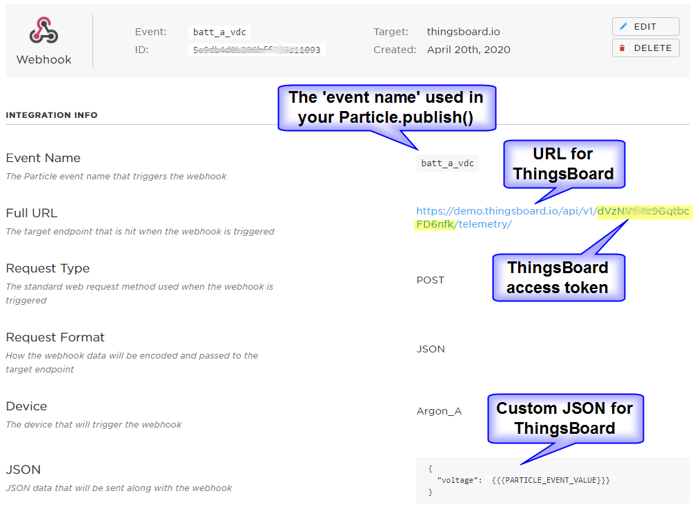This screenshot has width=699, height=509.
Task: Click the EDIT button
Action: (x=645, y=27)
